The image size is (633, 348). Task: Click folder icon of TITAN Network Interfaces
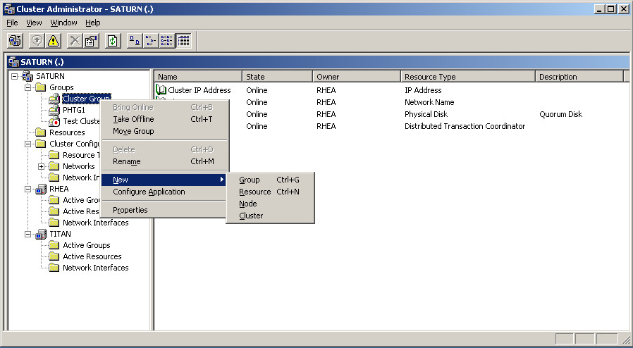pyautogui.click(x=54, y=268)
